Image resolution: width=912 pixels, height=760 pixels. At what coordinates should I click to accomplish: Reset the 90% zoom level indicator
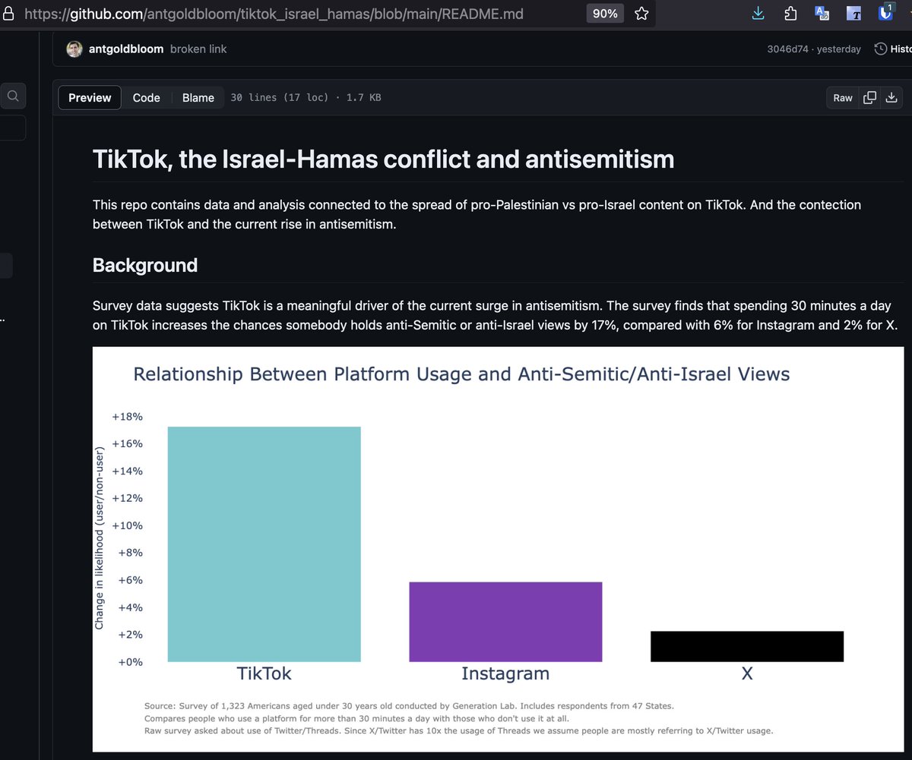click(606, 14)
